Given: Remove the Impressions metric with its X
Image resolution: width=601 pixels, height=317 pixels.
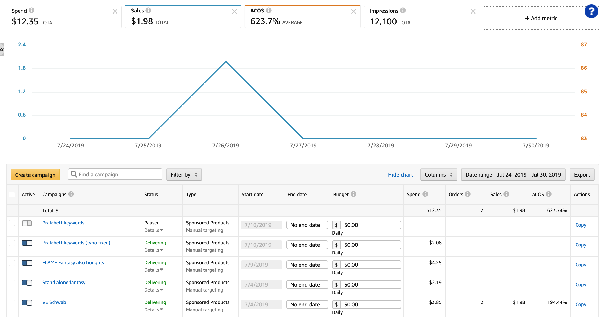Looking at the screenshot, I should (473, 11).
